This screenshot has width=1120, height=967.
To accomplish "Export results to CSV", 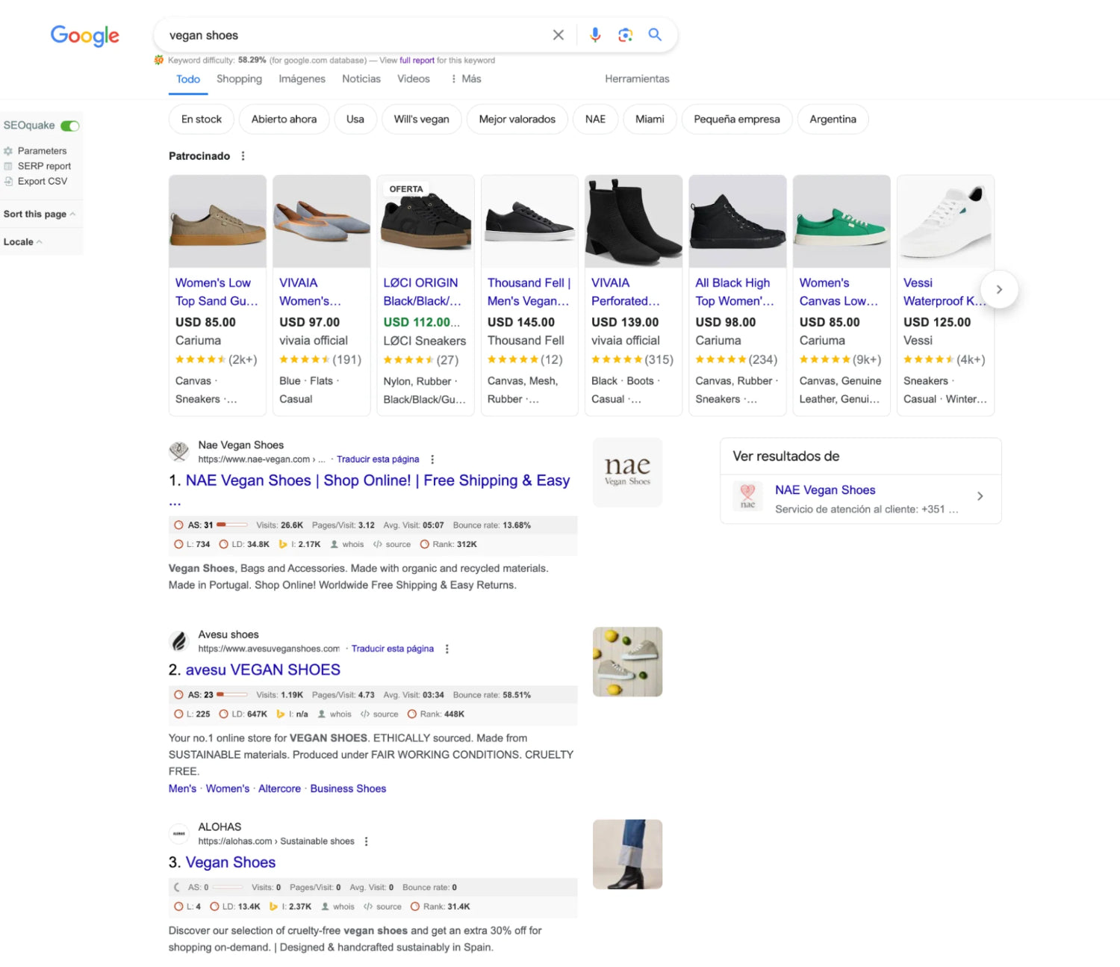I will coord(42,182).
